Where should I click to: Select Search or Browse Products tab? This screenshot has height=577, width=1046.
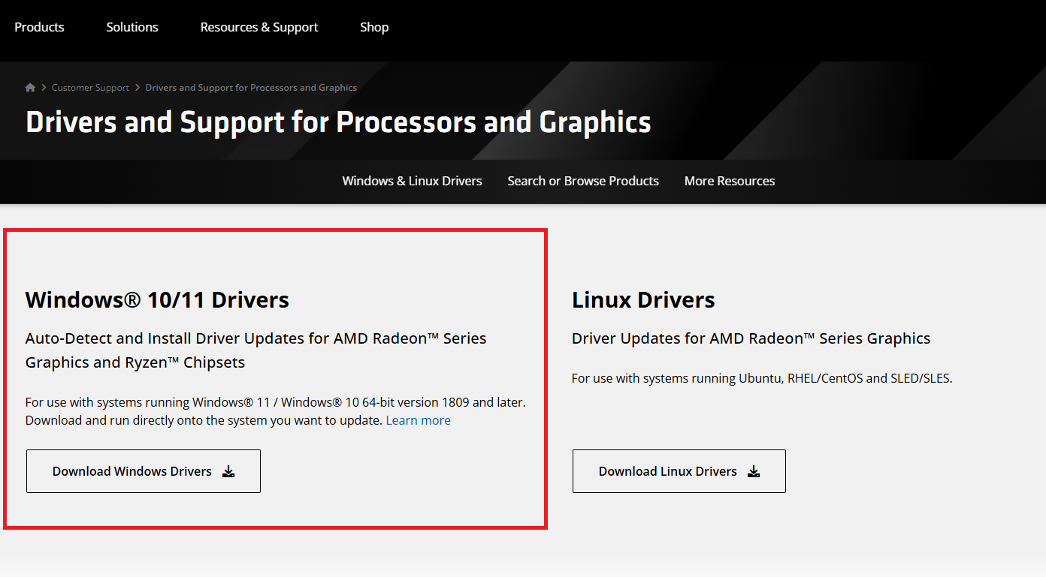583,181
